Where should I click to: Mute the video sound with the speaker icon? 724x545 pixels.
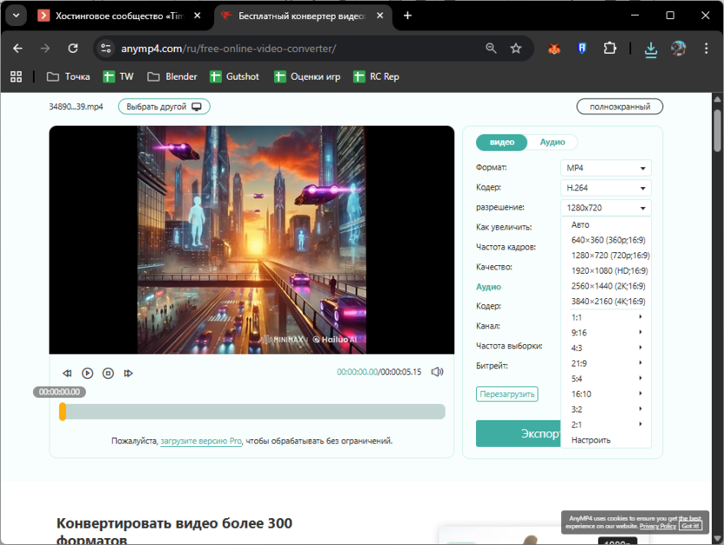pyautogui.click(x=438, y=372)
